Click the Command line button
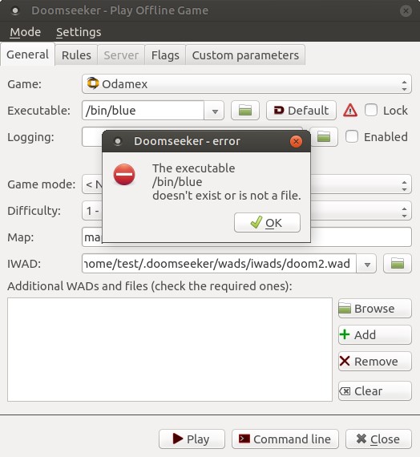Viewport: 420px width, 457px height. click(285, 439)
